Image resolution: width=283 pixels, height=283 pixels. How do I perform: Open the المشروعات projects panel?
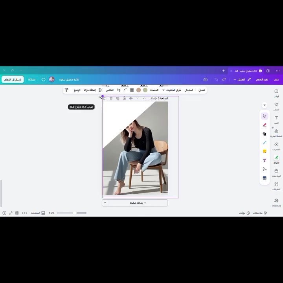click(276, 173)
